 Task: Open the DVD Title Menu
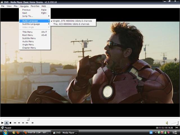pyautogui.click(x=35, y=32)
